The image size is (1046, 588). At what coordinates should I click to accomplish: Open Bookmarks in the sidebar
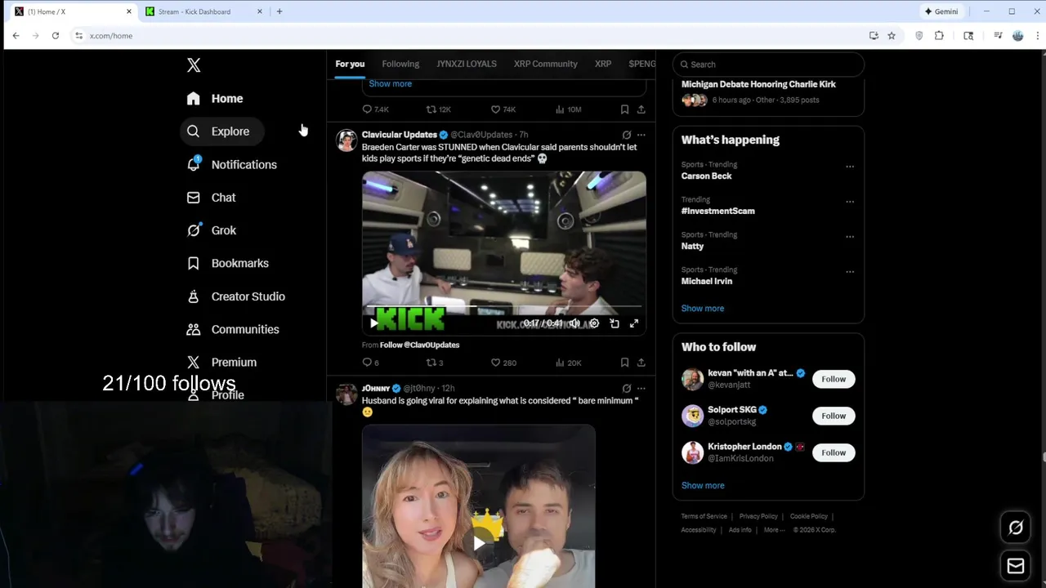(227, 263)
